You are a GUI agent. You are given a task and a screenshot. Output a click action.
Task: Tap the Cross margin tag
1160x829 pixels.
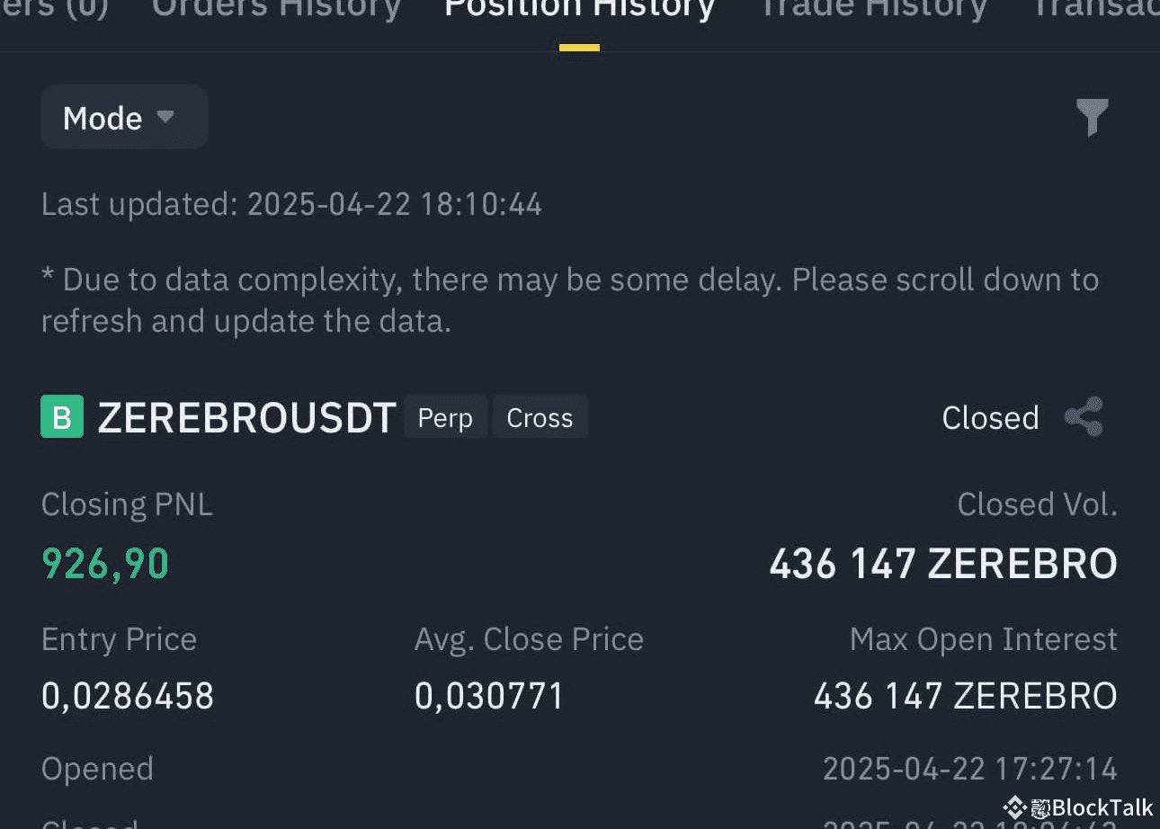point(540,418)
